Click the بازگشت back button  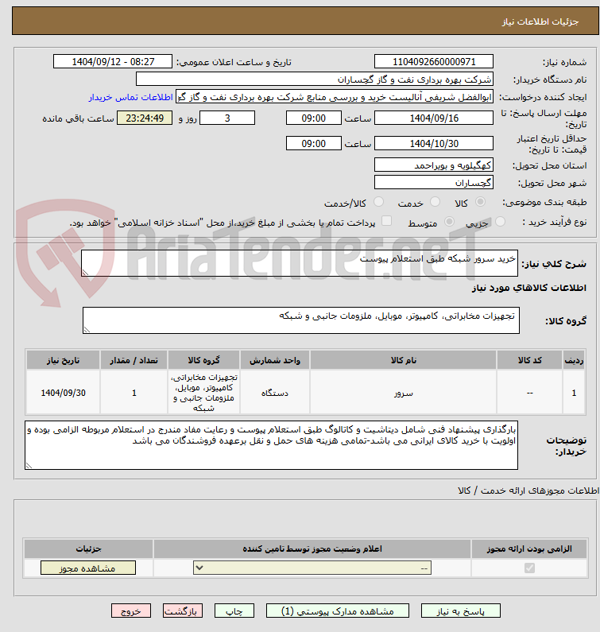pyautogui.click(x=183, y=611)
